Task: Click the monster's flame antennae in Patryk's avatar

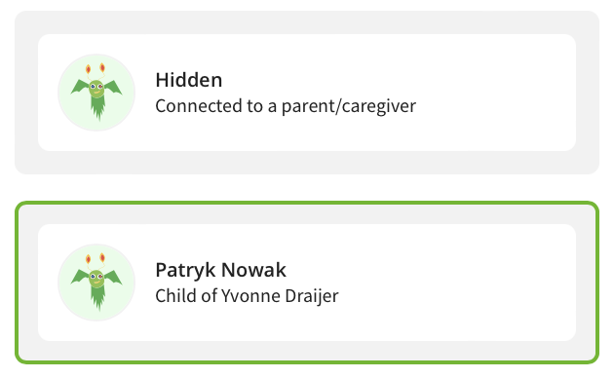Action: [x=96, y=258]
